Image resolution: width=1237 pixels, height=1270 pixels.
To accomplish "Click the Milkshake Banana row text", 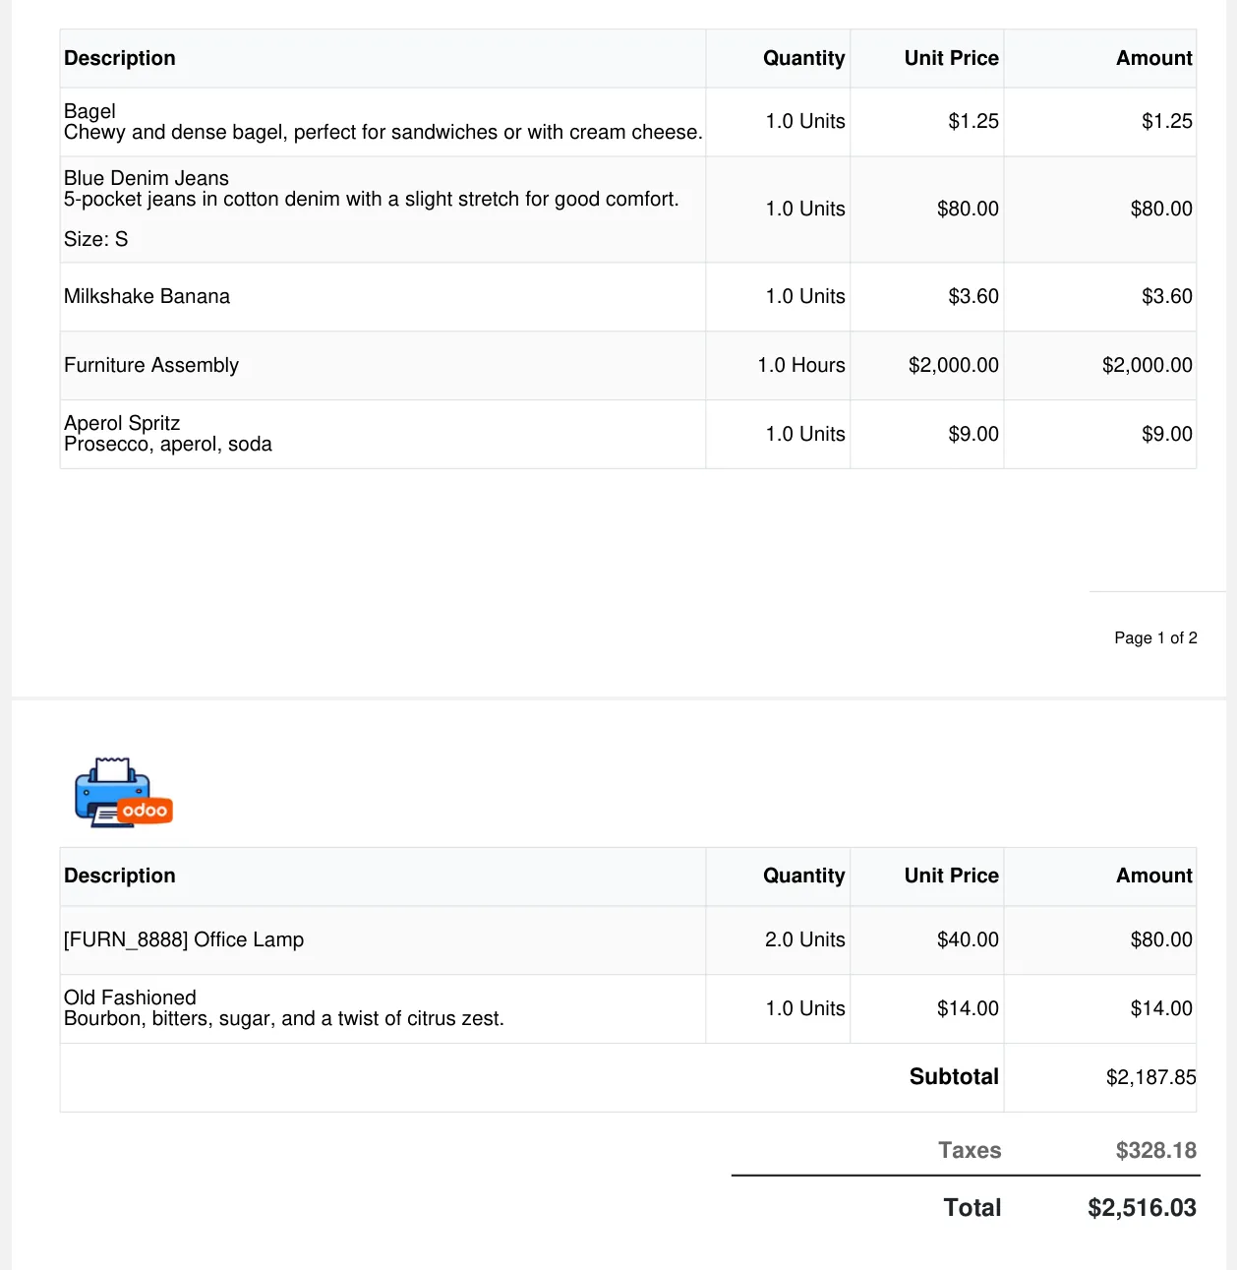I will [x=147, y=296].
